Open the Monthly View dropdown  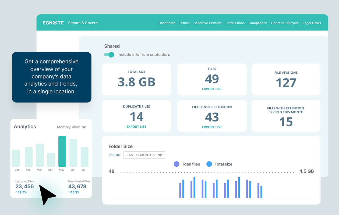pos(72,127)
